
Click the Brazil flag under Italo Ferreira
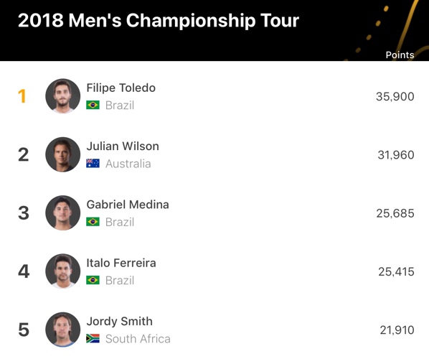tap(93, 280)
